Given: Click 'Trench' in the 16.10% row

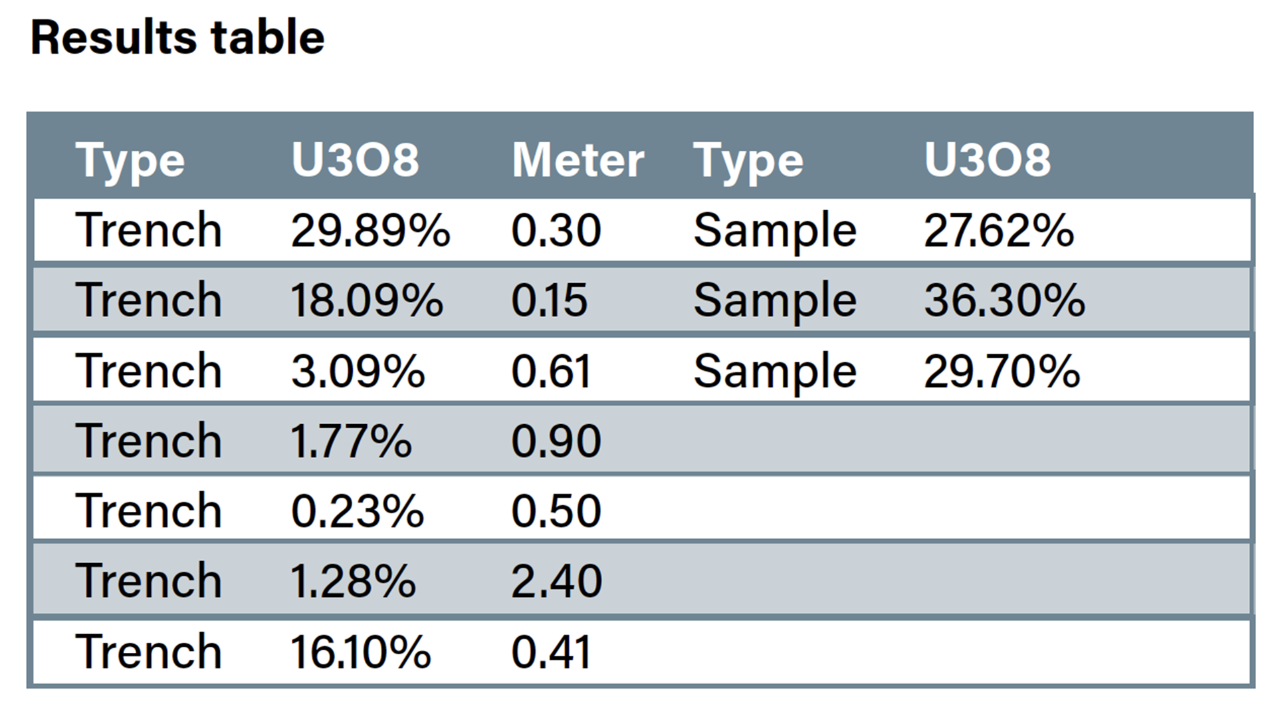Looking at the screenshot, I should [x=148, y=652].
